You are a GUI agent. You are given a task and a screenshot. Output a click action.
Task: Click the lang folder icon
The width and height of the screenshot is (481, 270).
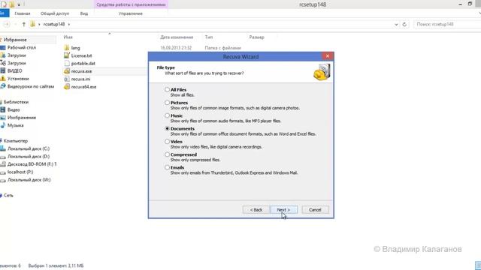(67, 48)
